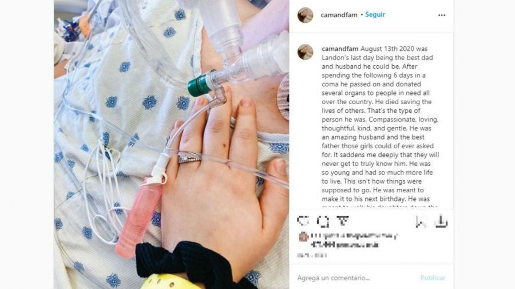515x289 pixels.
Task: Click the download icon beside the bookmark
Action: click(x=441, y=221)
